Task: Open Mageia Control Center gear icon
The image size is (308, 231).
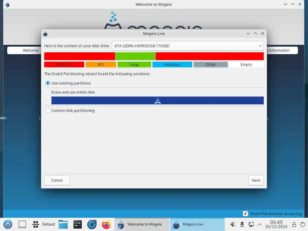Action: (92, 224)
